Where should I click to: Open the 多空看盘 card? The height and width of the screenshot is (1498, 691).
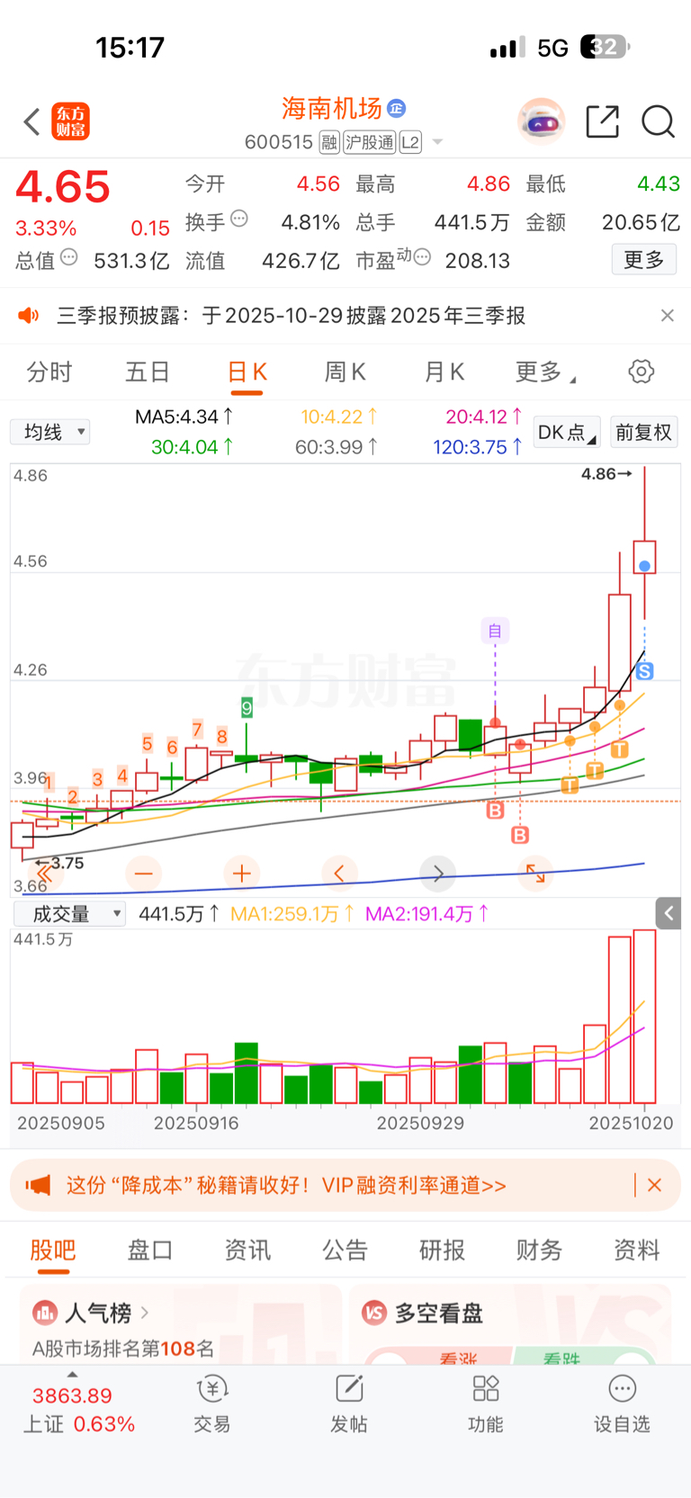coord(510,1325)
